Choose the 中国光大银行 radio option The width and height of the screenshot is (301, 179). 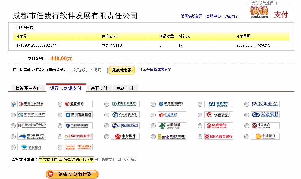tap(153, 137)
